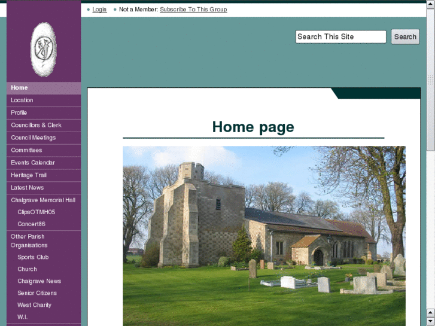The image size is (435, 326).
Task: Click the scrollbar up arrow at top
Action: tap(431, 4)
